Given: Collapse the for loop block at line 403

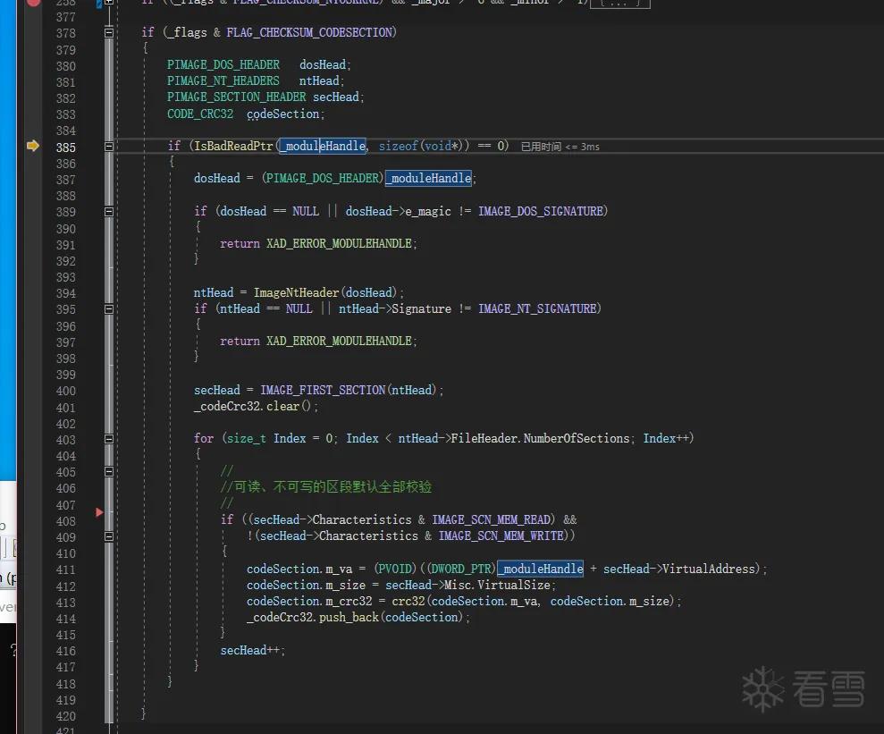Looking at the screenshot, I should pyautogui.click(x=109, y=439).
